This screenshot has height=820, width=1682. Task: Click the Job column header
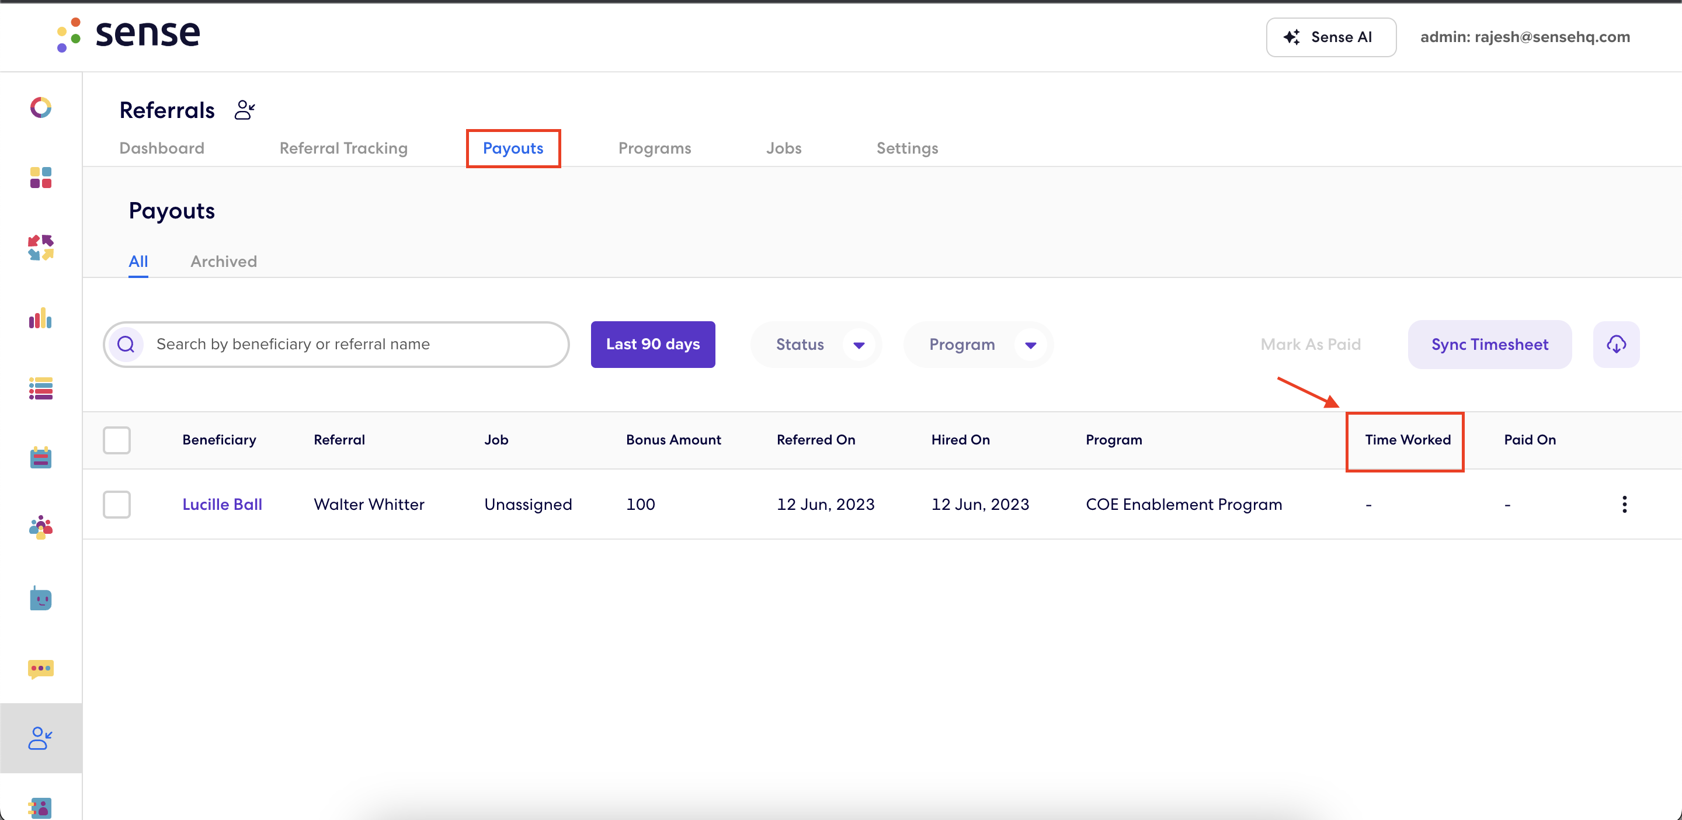coord(496,439)
